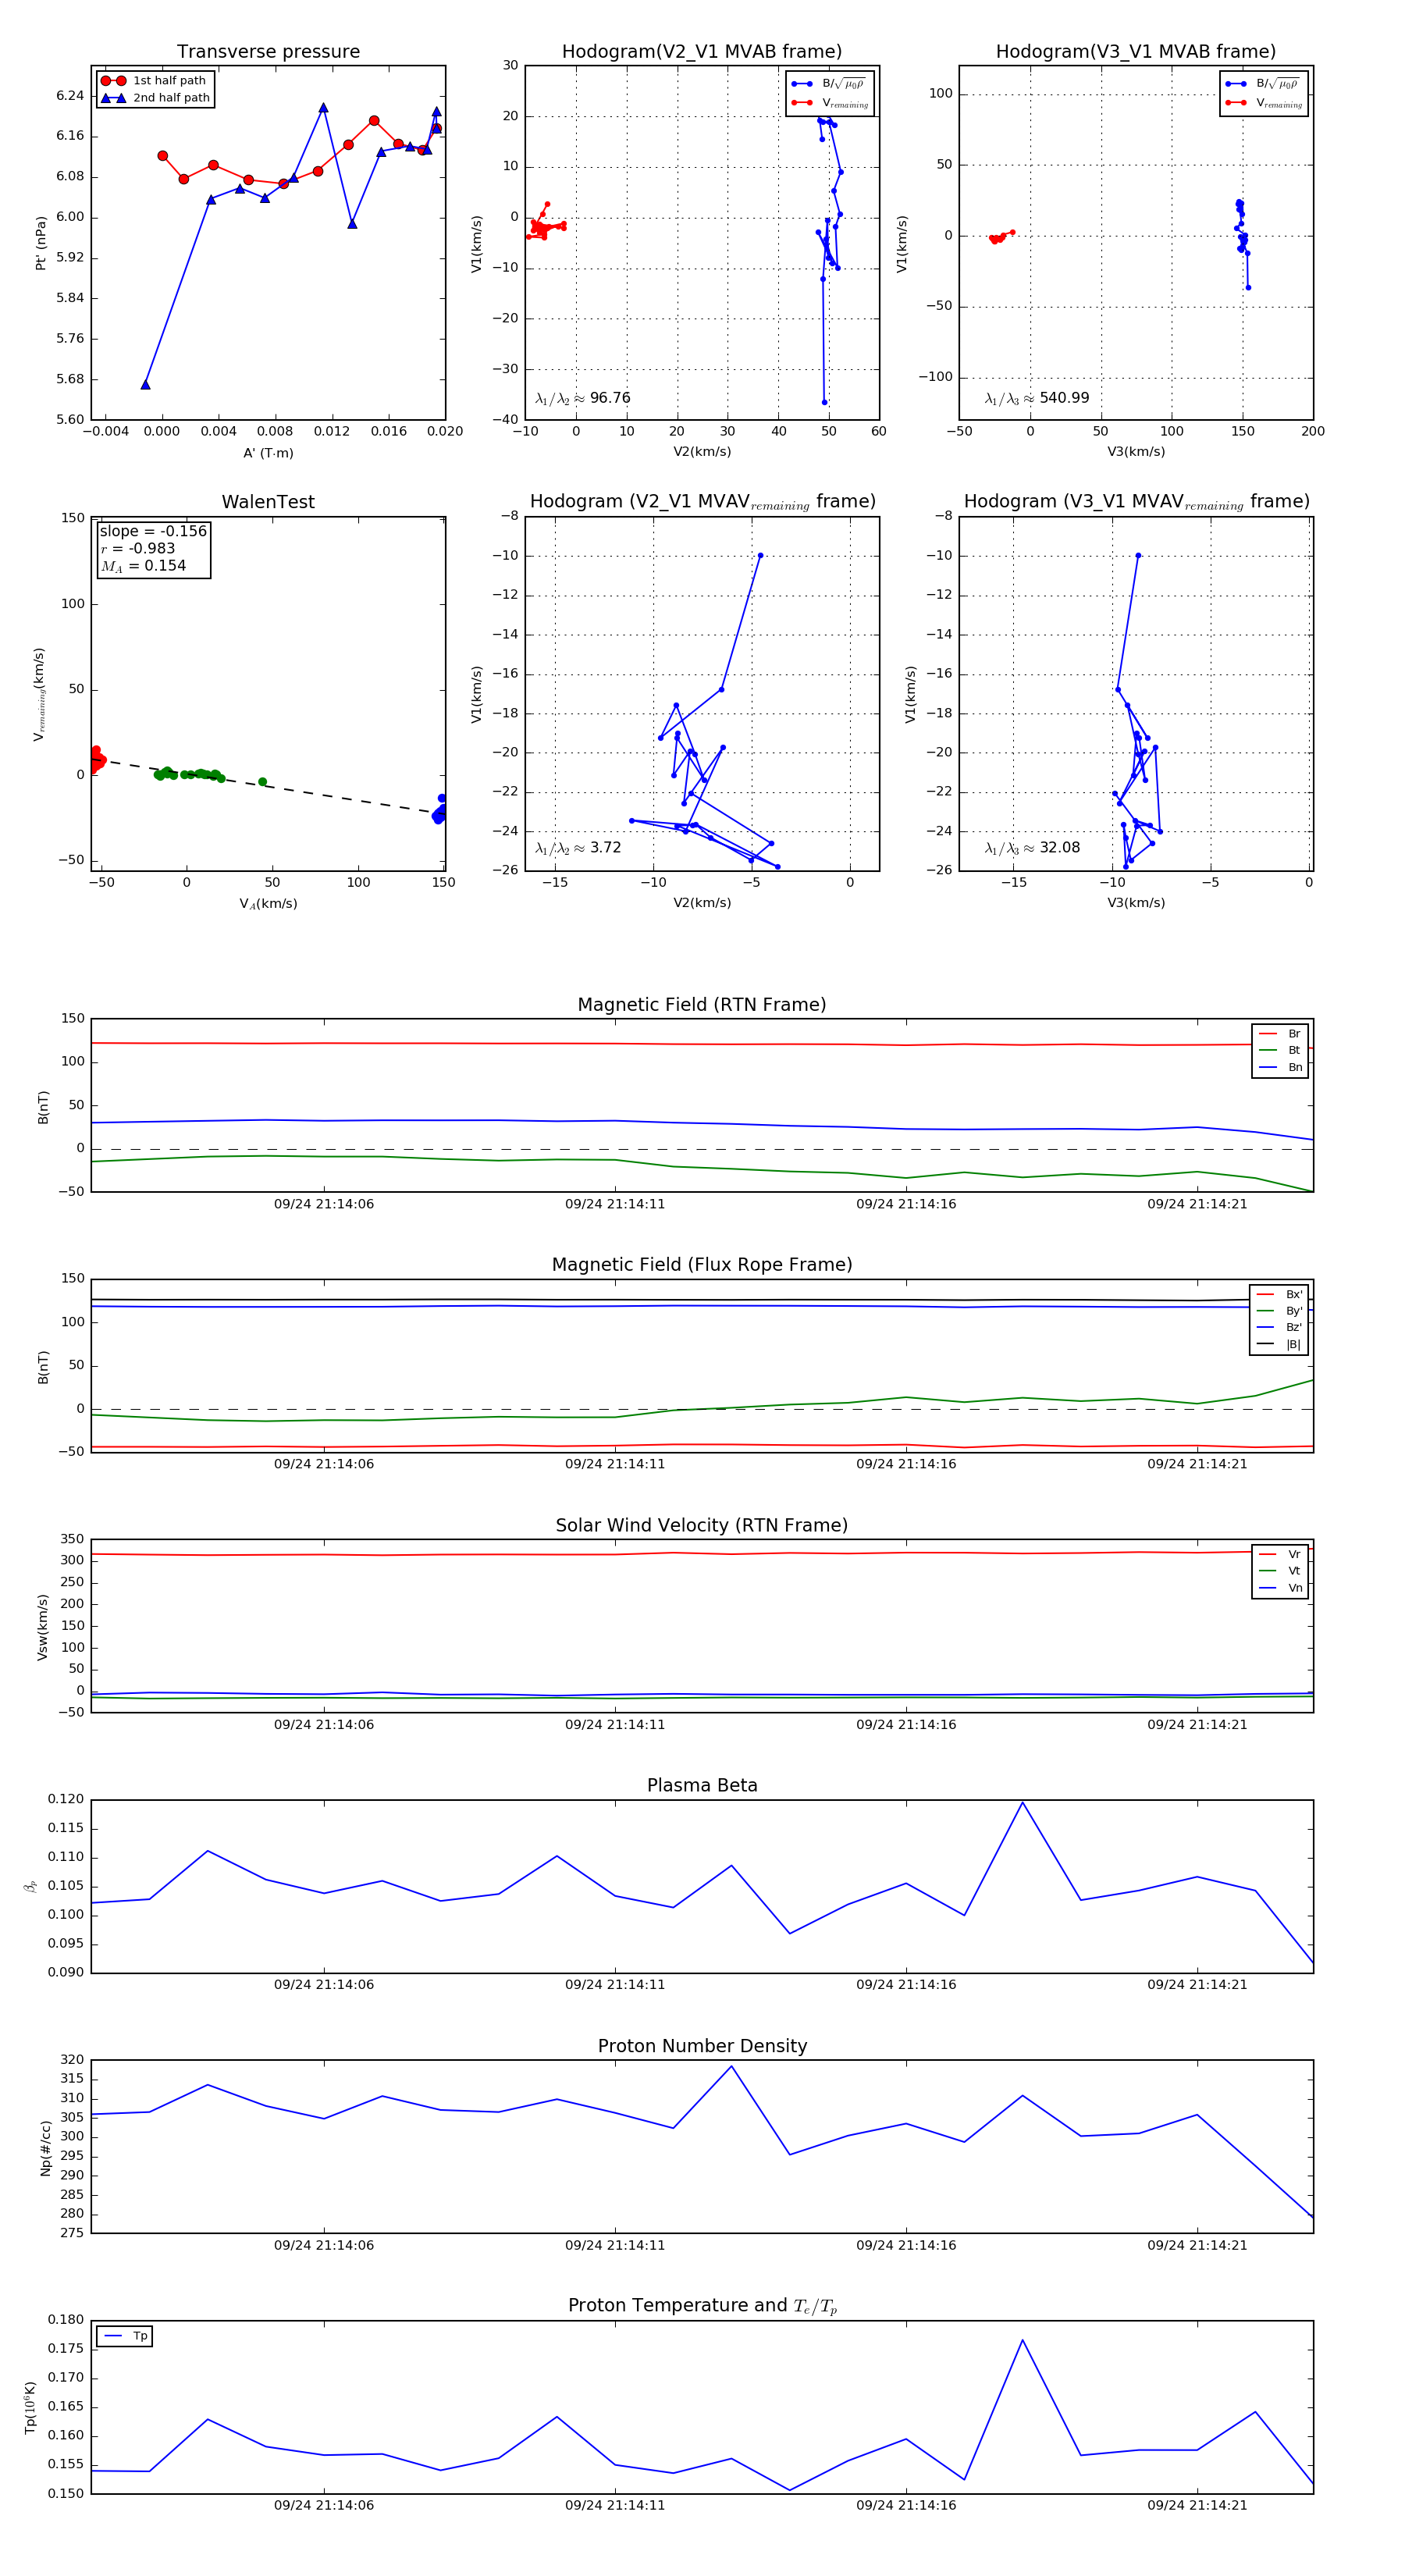Click the 'Hodogram(V3_V1 MVAB frame)' title
The image size is (1405, 2576).
(1136, 52)
